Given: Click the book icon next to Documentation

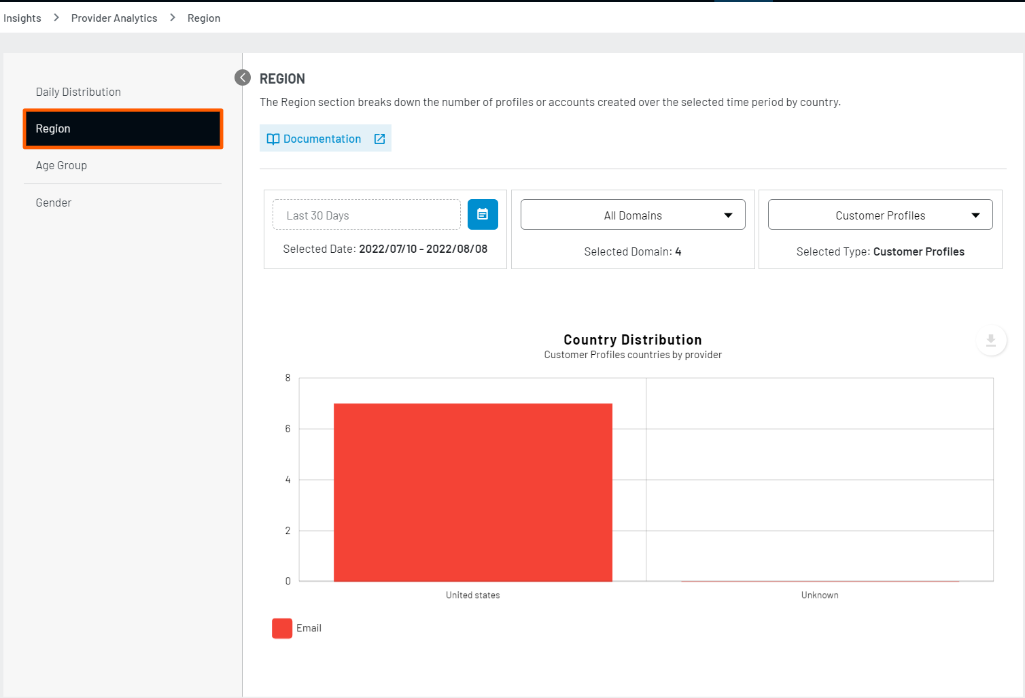Looking at the screenshot, I should (273, 139).
